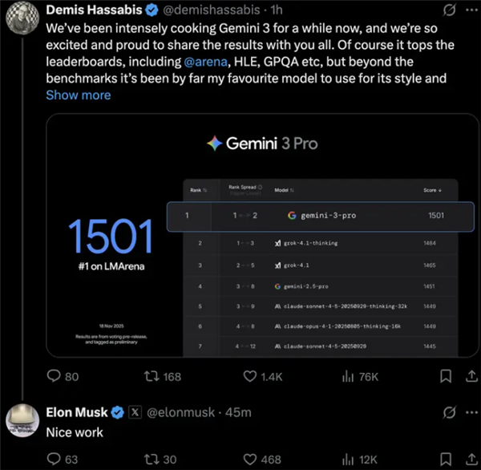481x470 pixels.
Task: Expand tweet with Show more
Action: click(79, 95)
